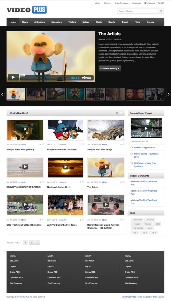Viewport: 171px width, 301px height.
Task: Click Continue Reading button
Action: click(x=110, y=68)
